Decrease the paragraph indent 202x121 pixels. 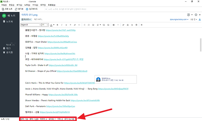[108, 25]
